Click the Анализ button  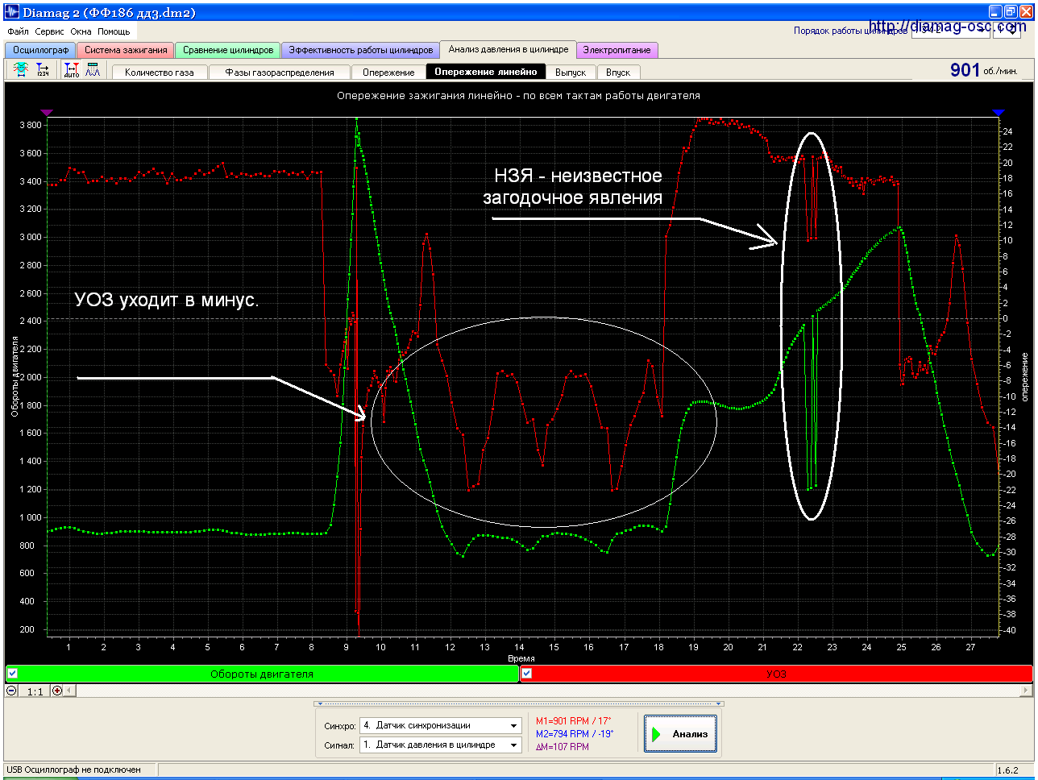(x=681, y=733)
